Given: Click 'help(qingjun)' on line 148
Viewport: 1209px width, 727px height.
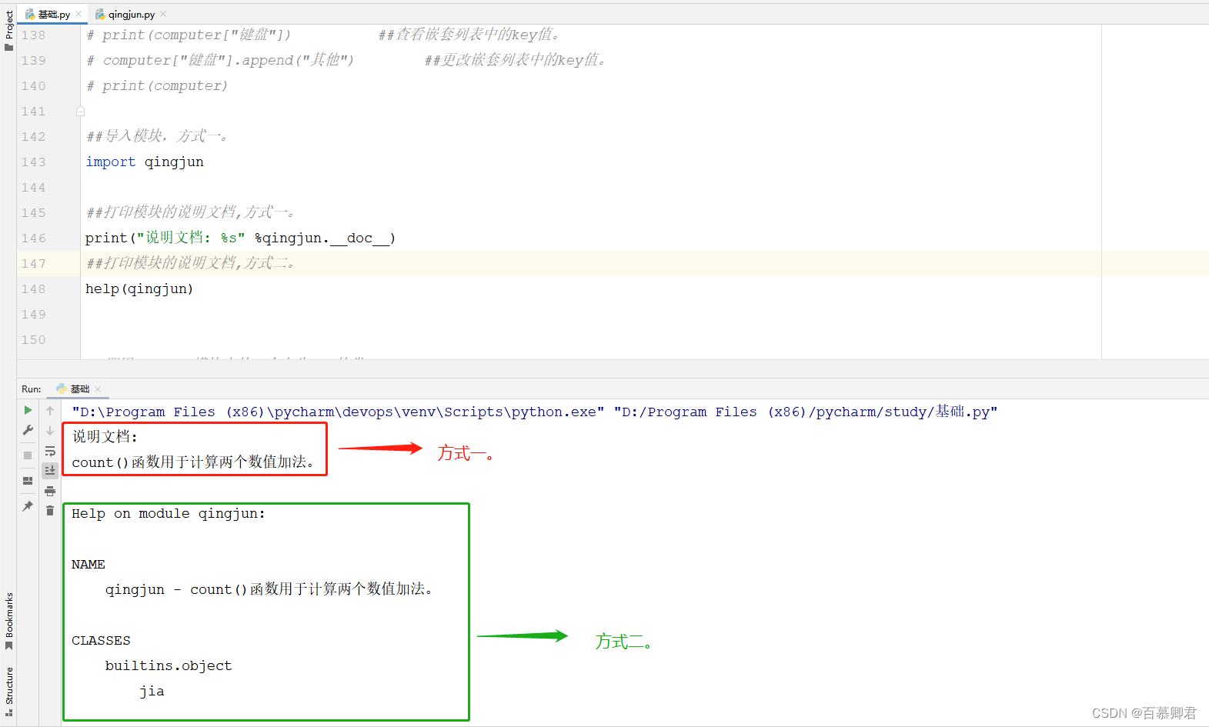Looking at the screenshot, I should coord(139,288).
